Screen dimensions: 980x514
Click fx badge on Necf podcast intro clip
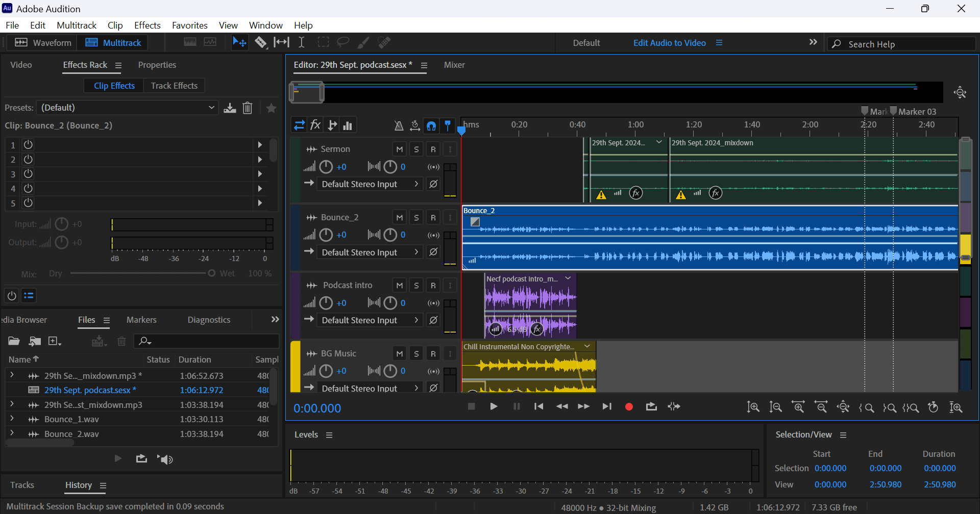coord(536,329)
